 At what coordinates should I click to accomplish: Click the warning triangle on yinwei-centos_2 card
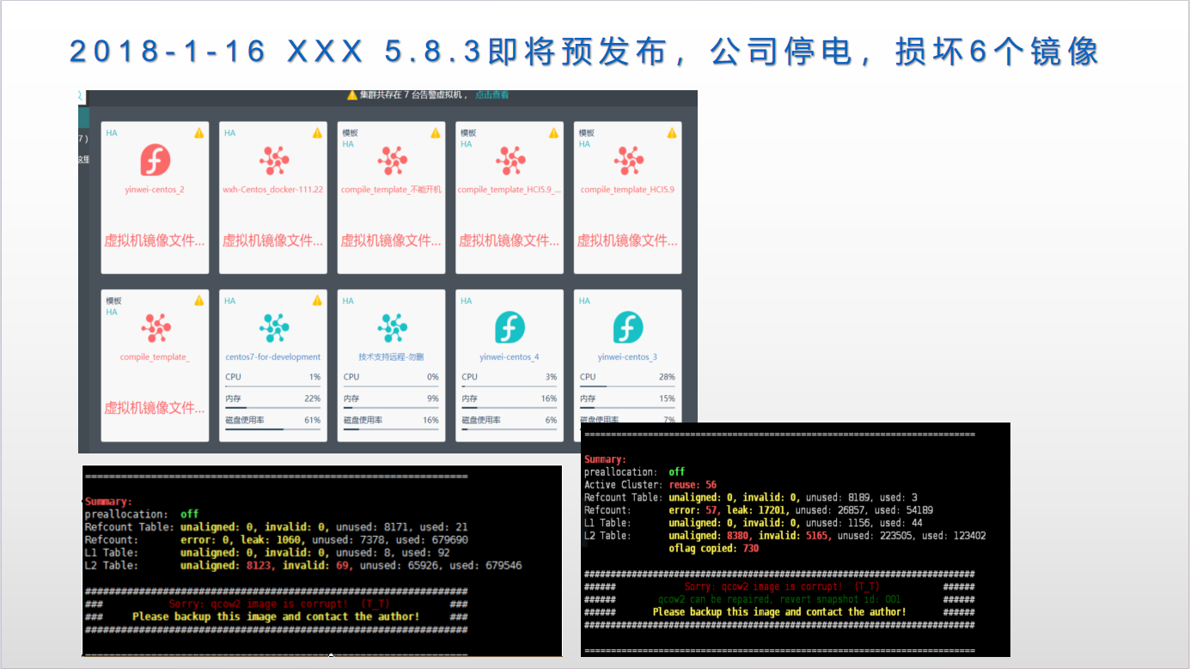coord(198,133)
